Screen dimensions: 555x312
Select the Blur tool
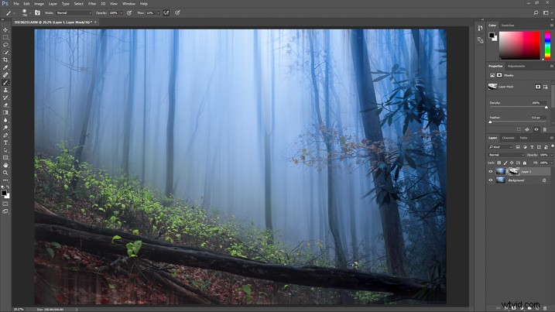5,120
